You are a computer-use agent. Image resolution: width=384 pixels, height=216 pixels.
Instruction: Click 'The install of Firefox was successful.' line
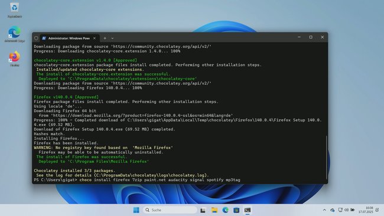click(82, 157)
